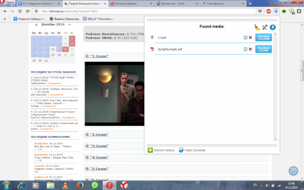Click the address bar with kinozal.uz URL
304x190 pixels.
(x=142, y=10)
